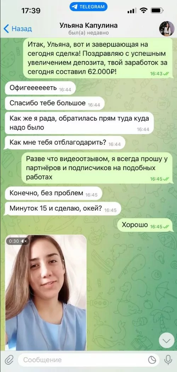
Task: Tap the Хорошо message bubble
Action: pyautogui.click(x=145, y=225)
